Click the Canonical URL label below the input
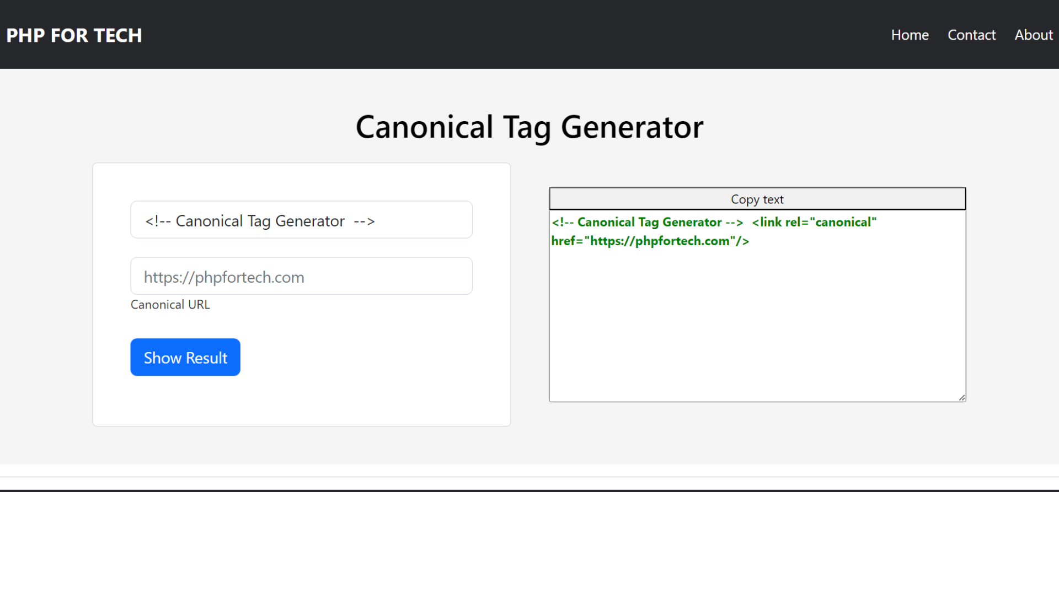The image size is (1059, 595). click(170, 304)
